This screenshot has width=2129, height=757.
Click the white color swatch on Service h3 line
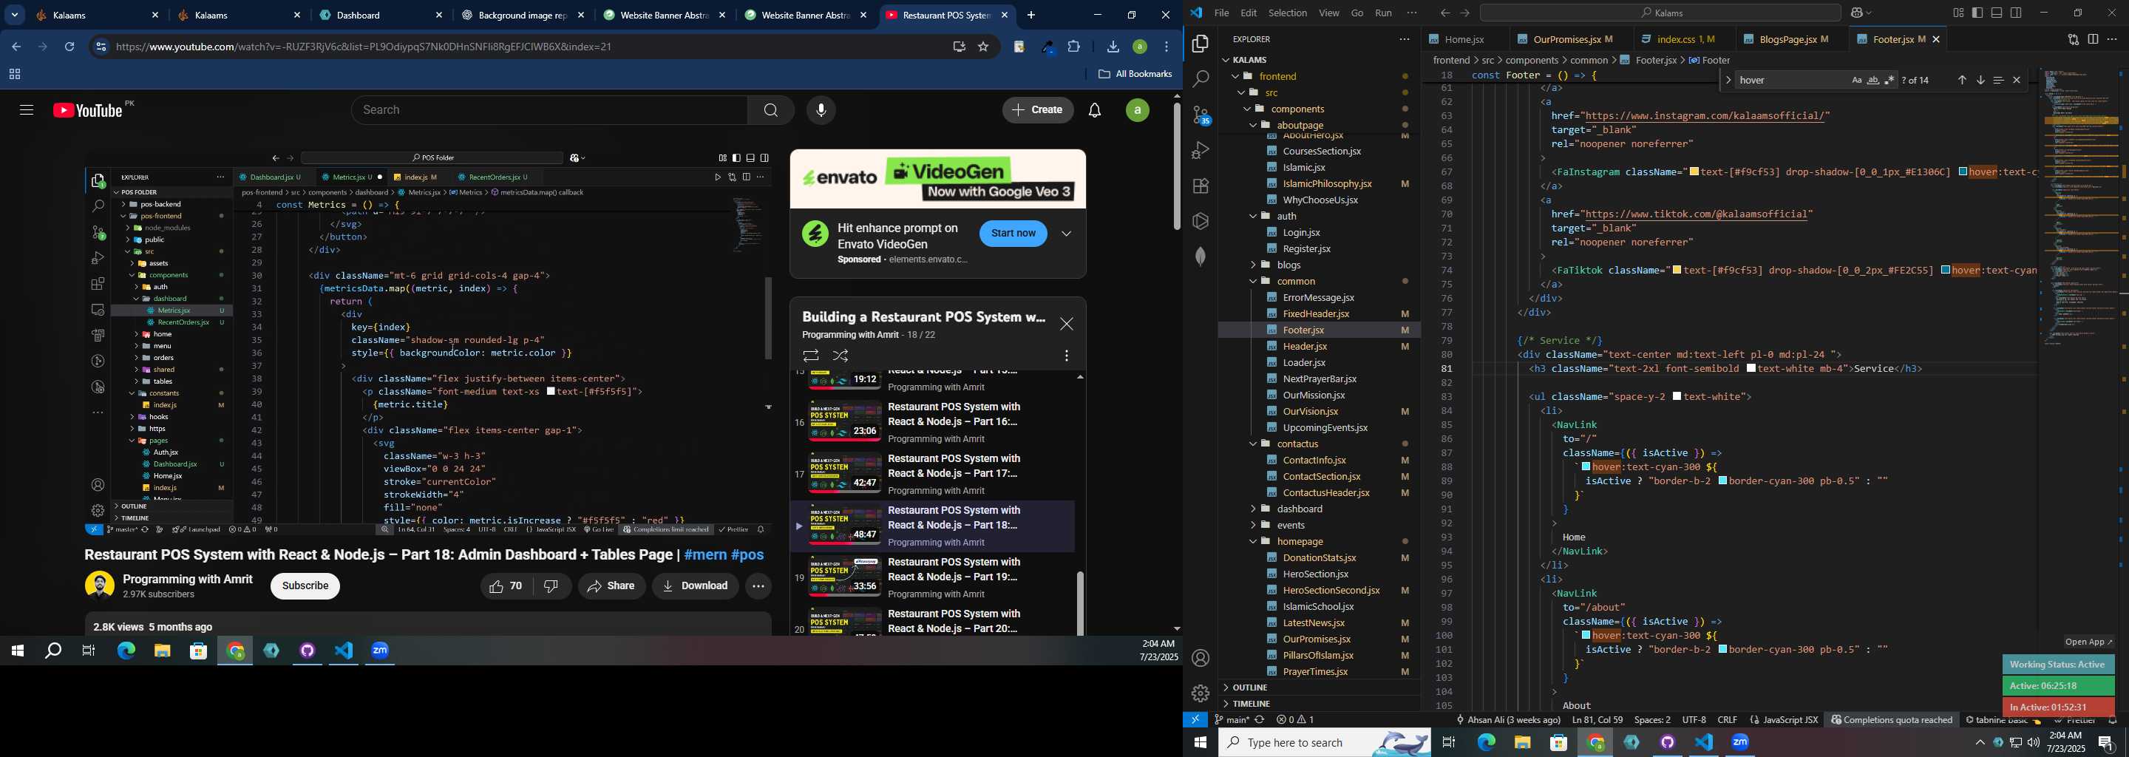[x=1751, y=369]
